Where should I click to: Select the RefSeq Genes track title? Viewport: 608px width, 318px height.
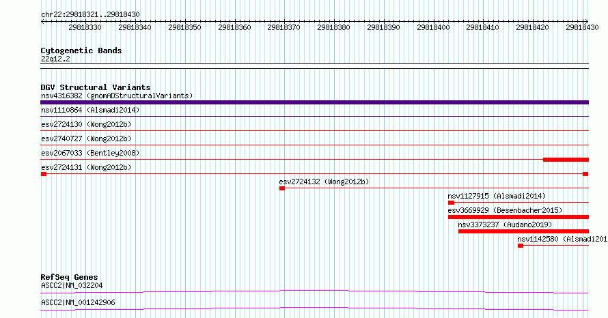70,277
